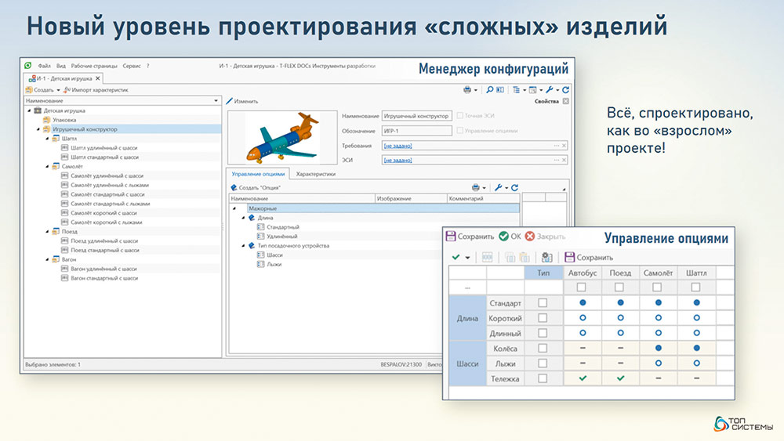Open the dropdown arrow next to the green checkmark

[467, 258]
